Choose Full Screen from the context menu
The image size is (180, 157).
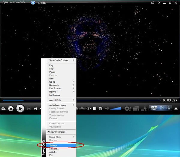coord(54,95)
